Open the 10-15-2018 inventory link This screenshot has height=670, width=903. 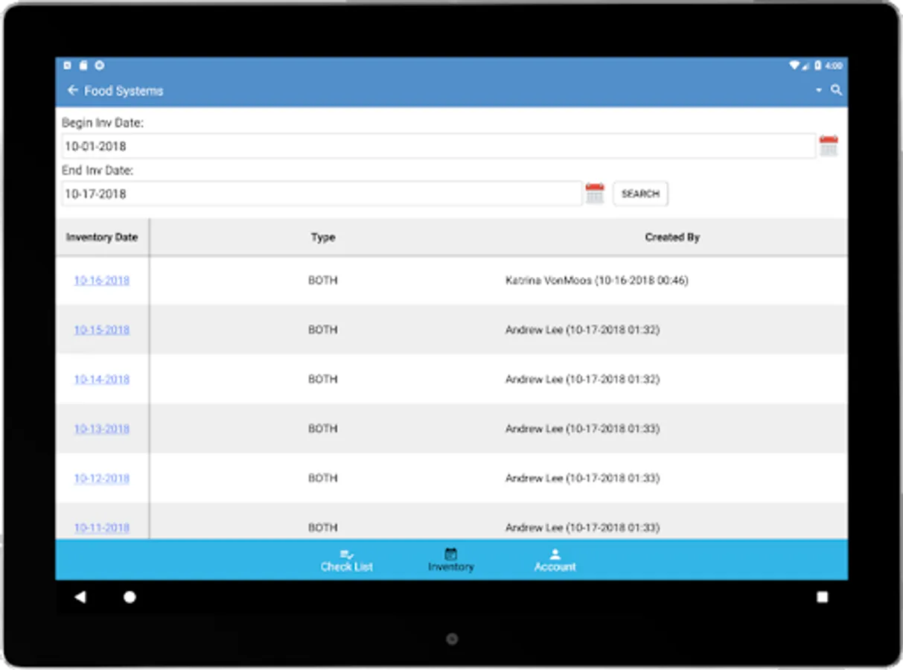pyautogui.click(x=102, y=330)
